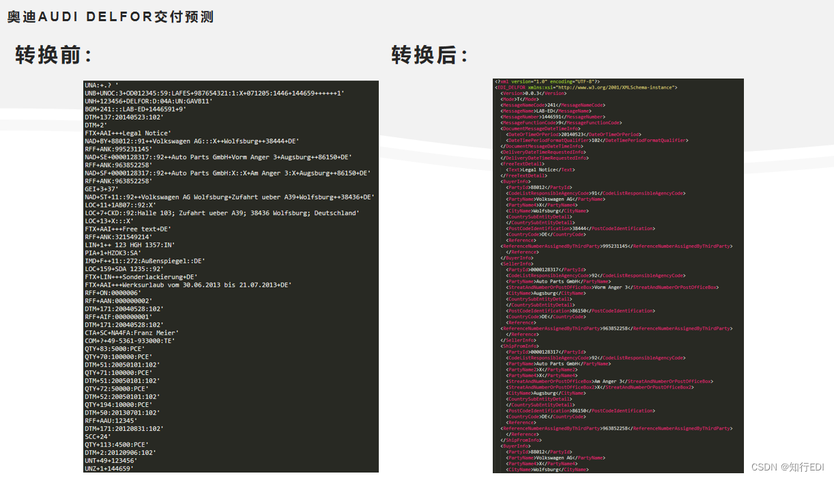The height and width of the screenshot is (478, 834).
Task: Click the 'NAD+SE+0000128317' Vorm Anger line
Action: click(218, 157)
